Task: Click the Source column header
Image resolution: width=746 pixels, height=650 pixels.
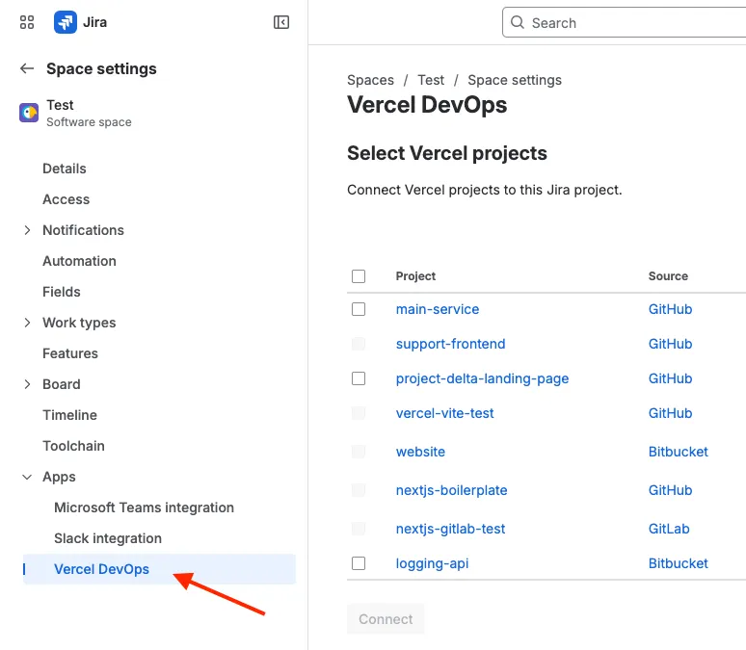Action: [x=668, y=276]
